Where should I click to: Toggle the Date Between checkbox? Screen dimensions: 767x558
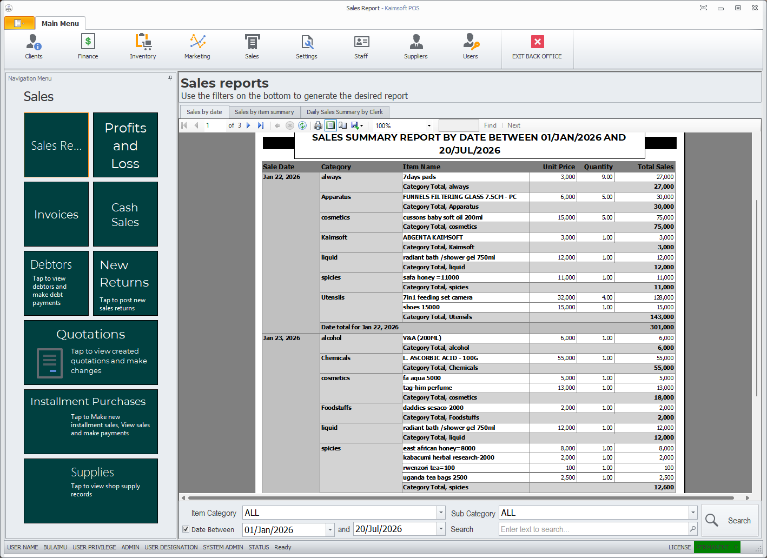pos(186,529)
